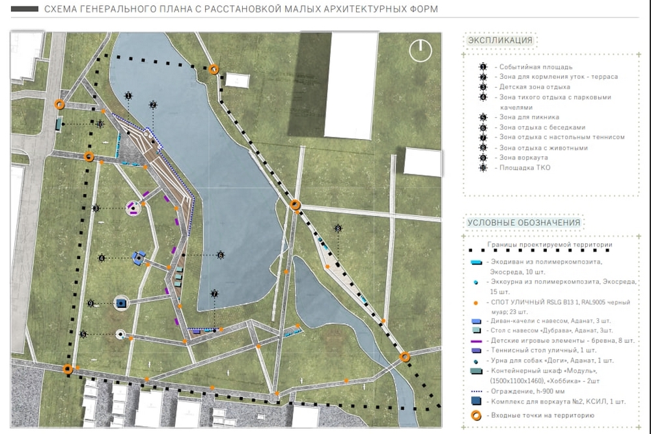Click the blue workout complex square on map
The image size is (651, 434).
point(121,303)
